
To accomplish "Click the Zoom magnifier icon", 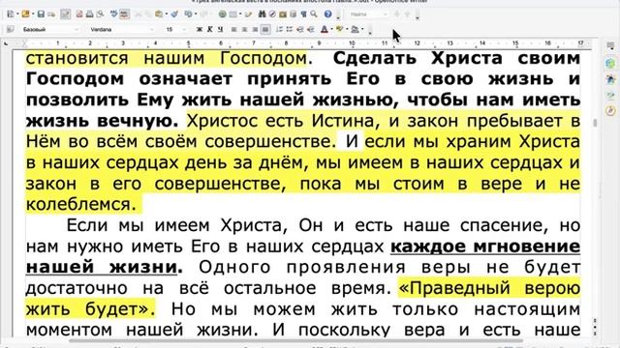I will 314,14.
